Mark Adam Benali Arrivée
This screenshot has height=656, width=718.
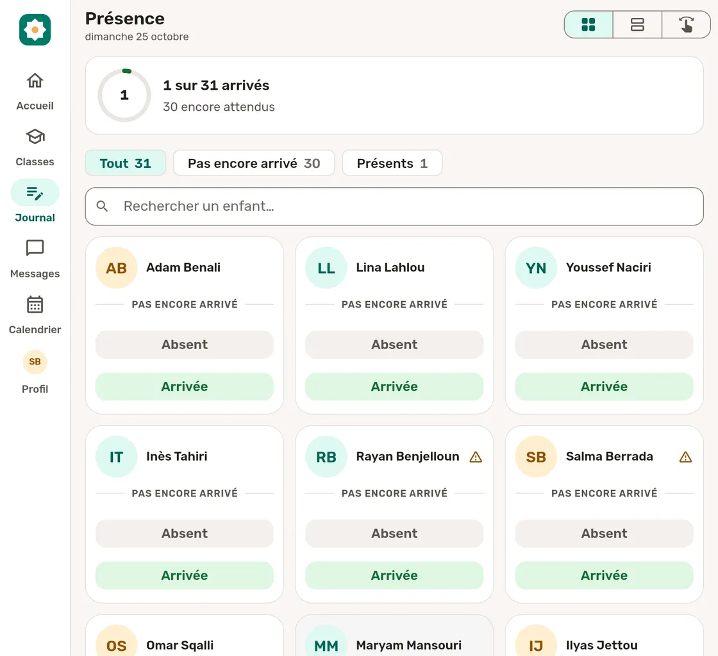185,386
